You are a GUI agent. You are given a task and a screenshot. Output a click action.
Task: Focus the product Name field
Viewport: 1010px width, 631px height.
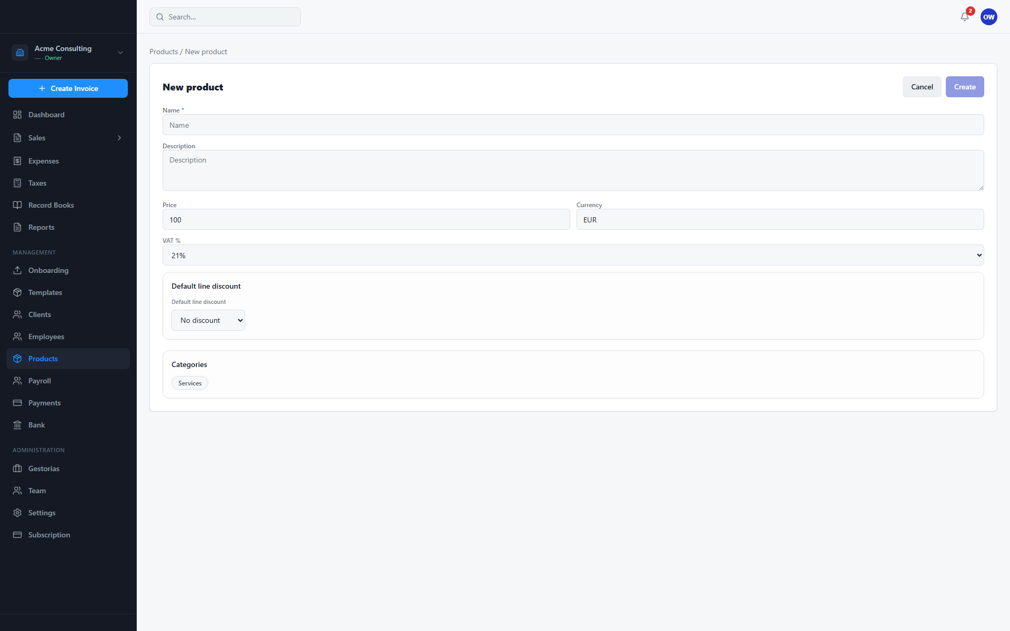573,125
